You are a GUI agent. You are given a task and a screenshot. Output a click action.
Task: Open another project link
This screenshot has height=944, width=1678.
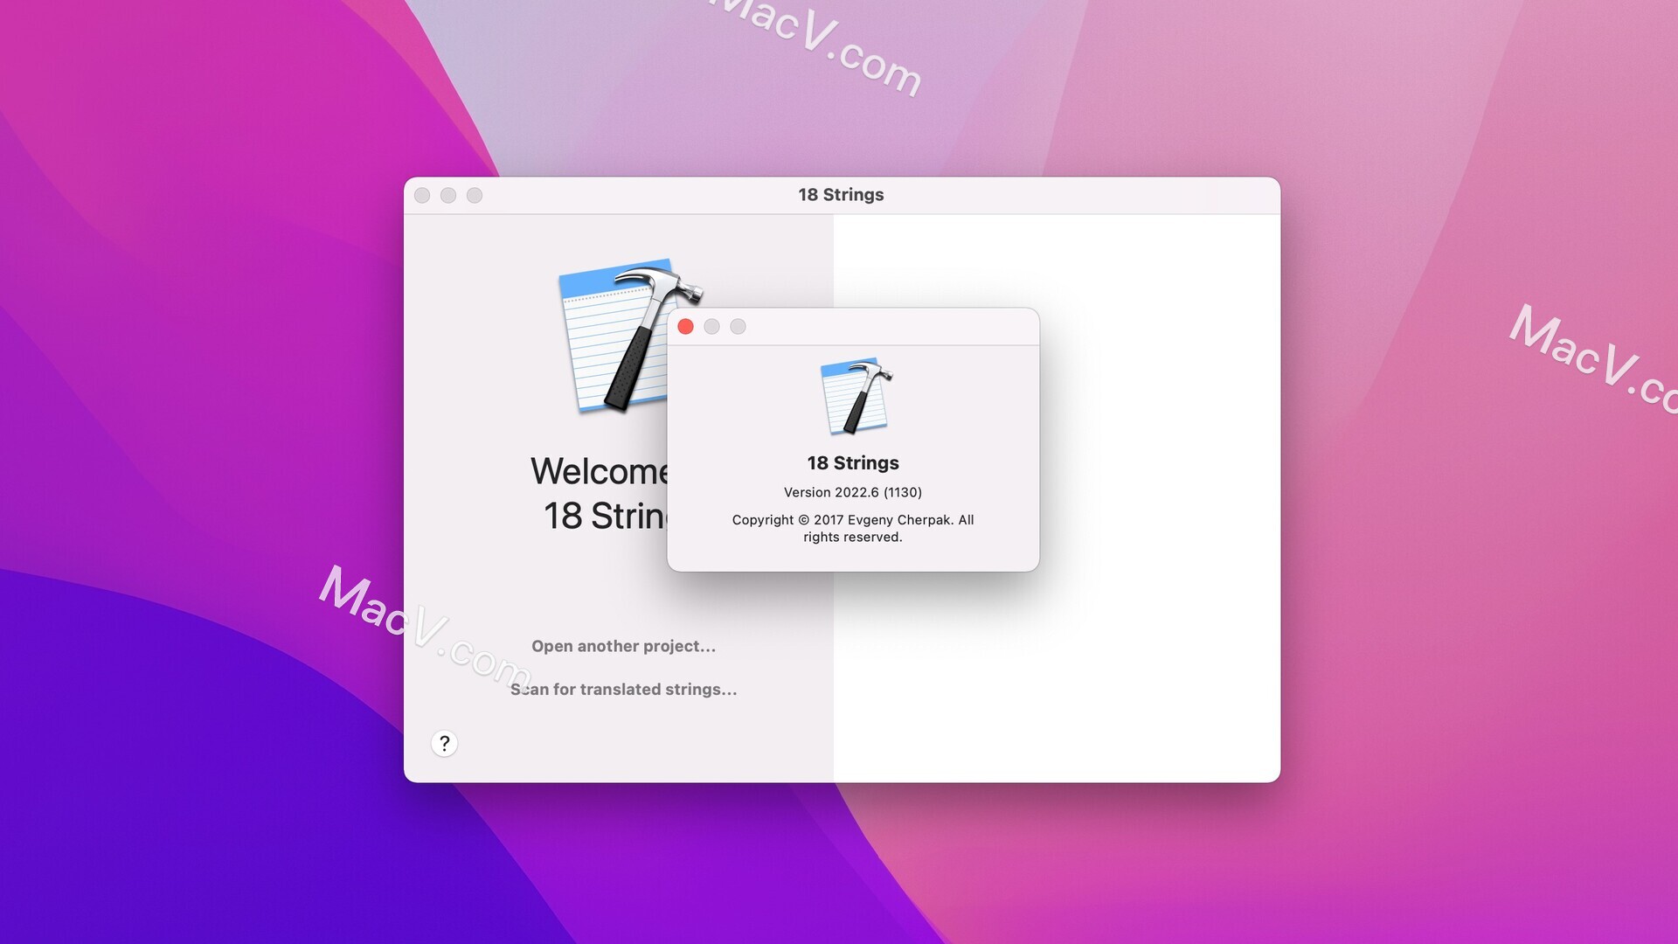(623, 646)
